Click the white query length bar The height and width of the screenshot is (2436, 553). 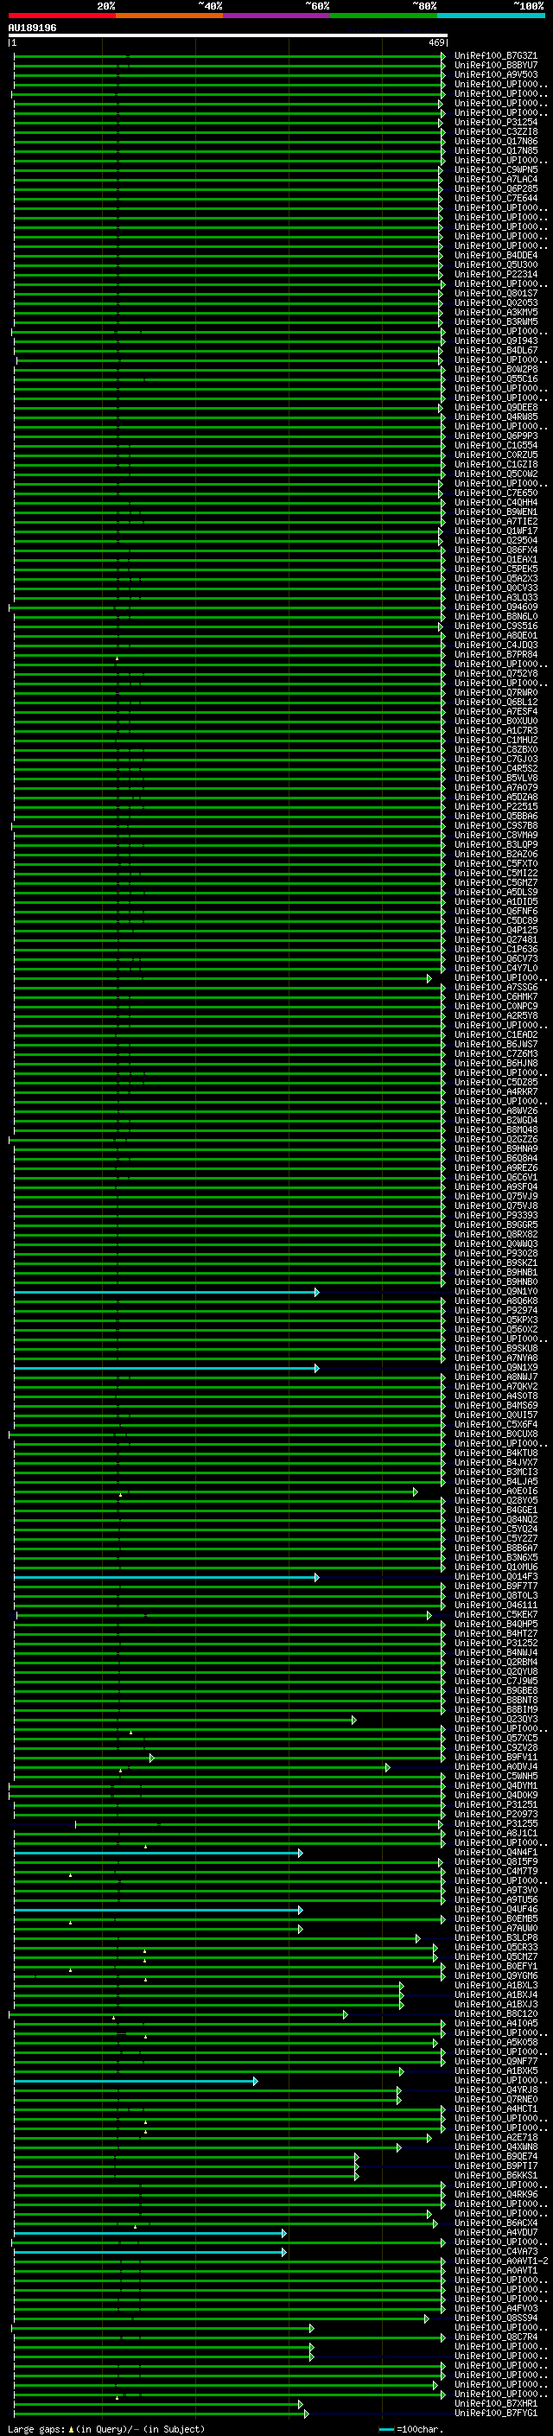click(228, 35)
